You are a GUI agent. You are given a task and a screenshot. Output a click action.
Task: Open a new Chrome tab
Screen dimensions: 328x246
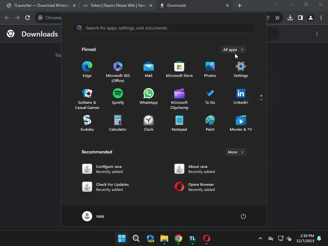[x=240, y=6]
